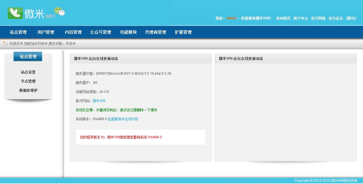Open the 用户管理 menu
Viewport: 363px width, 184px height.
(46, 32)
